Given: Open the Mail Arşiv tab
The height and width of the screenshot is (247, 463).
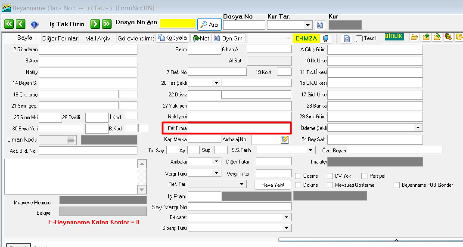Looking at the screenshot, I should coord(97,38).
